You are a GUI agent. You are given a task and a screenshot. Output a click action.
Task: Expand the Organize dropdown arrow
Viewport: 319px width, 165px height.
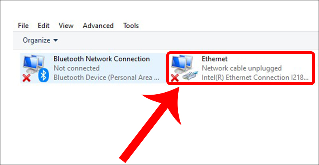click(x=55, y=40)
